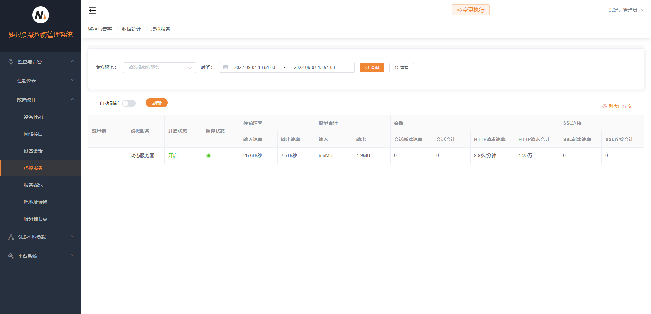This screenshot has width=651, height=314.
Task: Open the 虚拟服务 select dropdown
Action: [159, 68]
